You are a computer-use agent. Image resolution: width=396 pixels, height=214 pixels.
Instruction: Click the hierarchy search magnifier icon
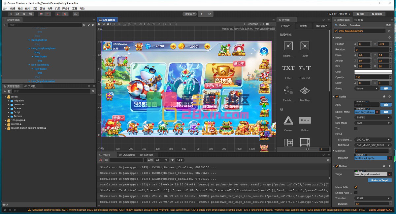(84, 25)
